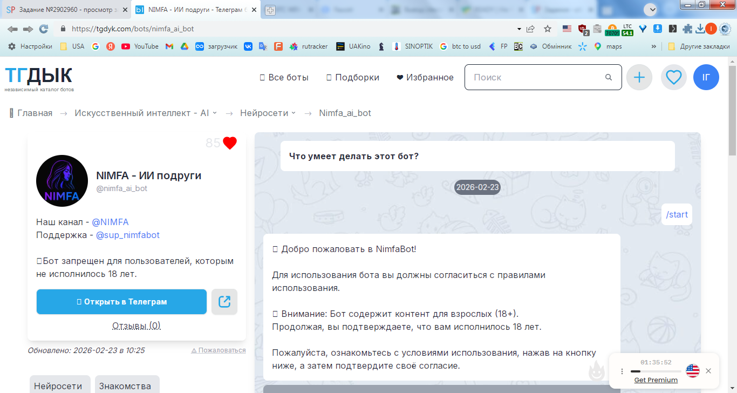Open the @NIMFA channel link
The width and height of the screenshot is (737, 393).
110,222
